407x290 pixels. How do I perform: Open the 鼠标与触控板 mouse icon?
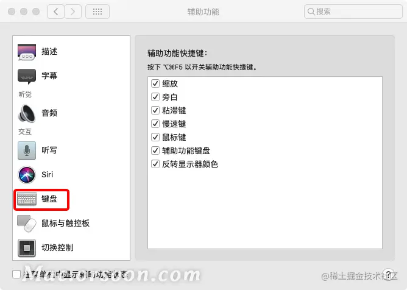26,224
